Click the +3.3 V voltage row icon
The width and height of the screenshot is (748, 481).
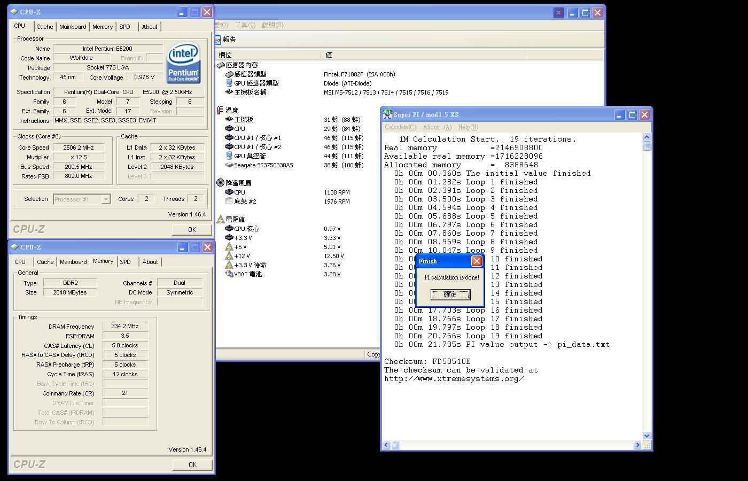(229, 237)
